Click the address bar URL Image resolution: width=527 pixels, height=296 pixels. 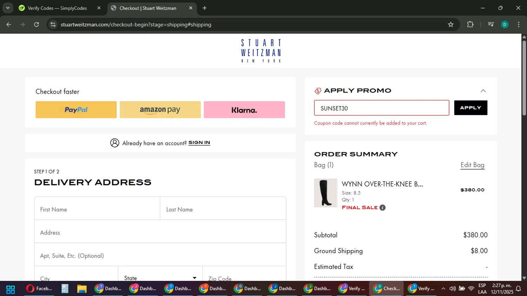coord(136,25)
